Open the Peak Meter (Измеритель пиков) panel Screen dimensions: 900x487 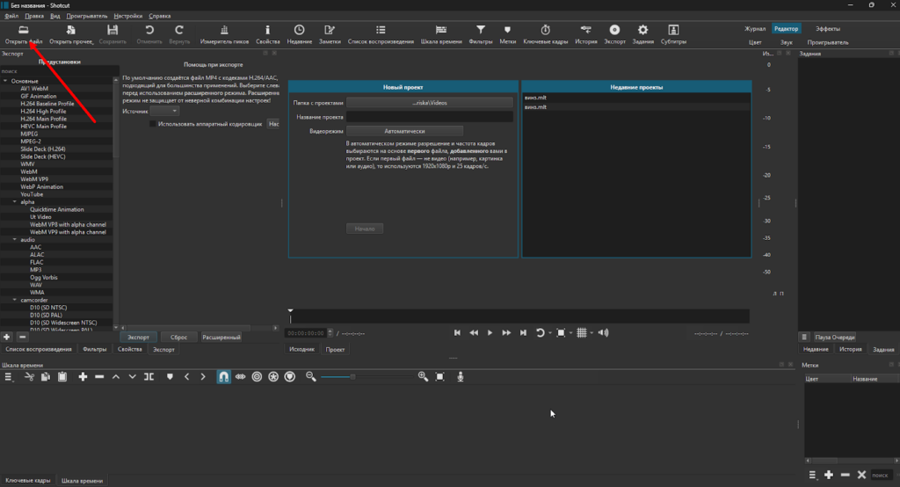[x=224, y=31]
